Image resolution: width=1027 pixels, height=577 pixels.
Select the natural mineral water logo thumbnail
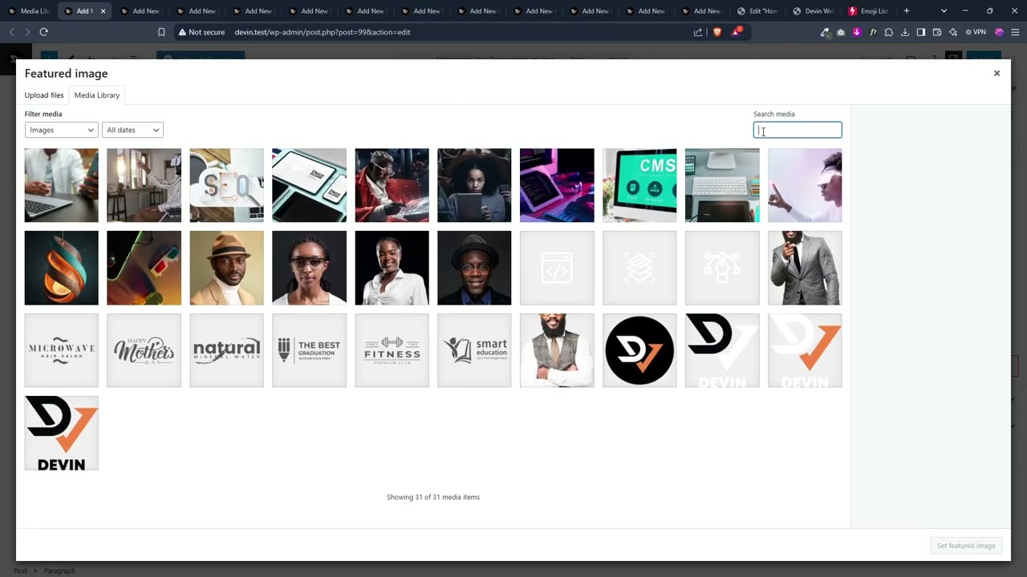[226, 350]
